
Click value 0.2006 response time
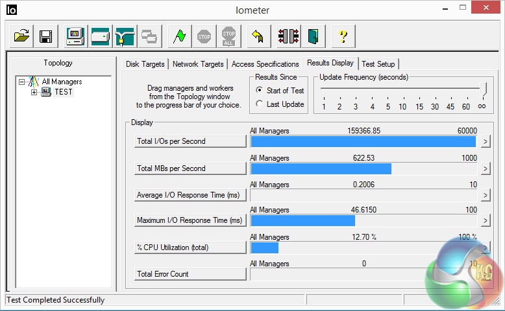click(x=363, y=185)
